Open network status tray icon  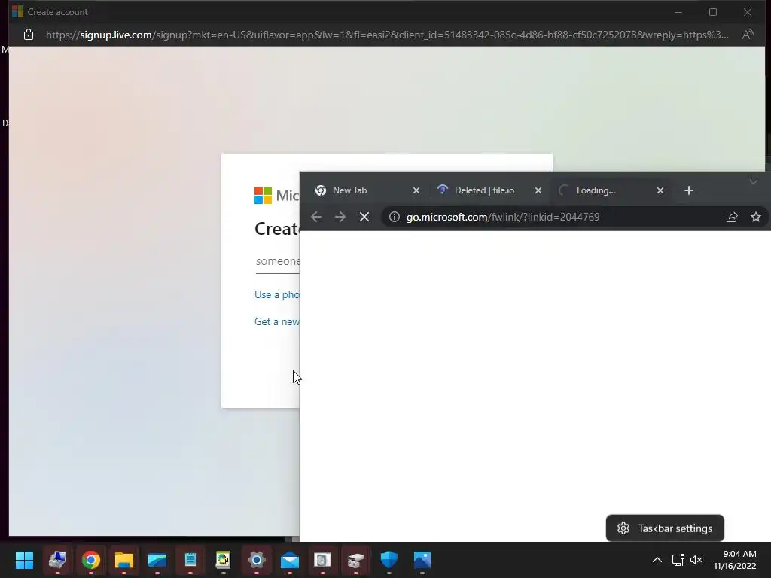click(678, 560)
